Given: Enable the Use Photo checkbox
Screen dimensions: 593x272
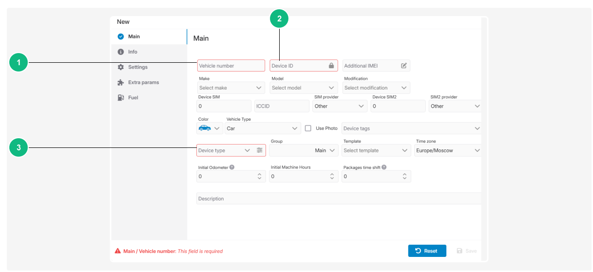Looking at the screenshot, I should 308,128.
